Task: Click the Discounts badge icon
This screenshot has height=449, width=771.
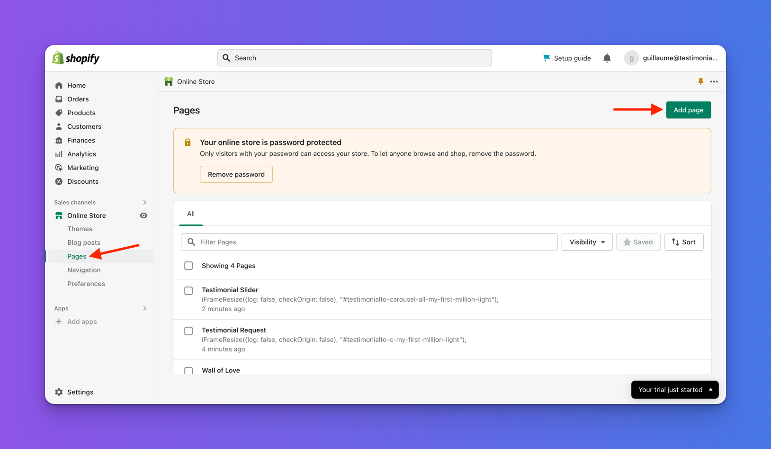Action: pos(59,181)
